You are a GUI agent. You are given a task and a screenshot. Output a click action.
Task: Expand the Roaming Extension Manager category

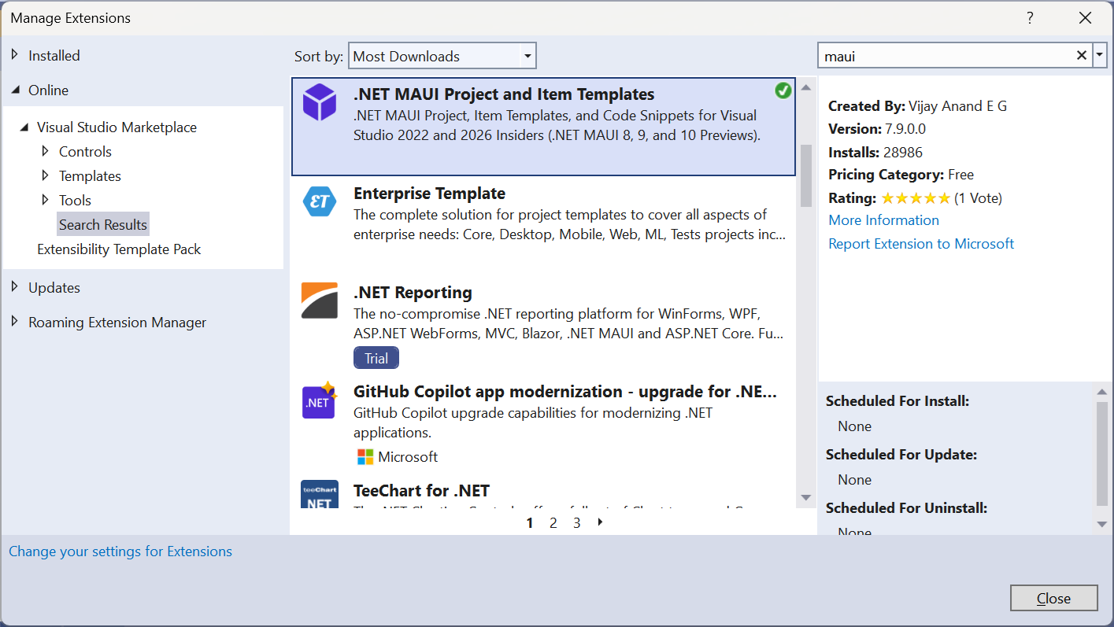(15, 322)
